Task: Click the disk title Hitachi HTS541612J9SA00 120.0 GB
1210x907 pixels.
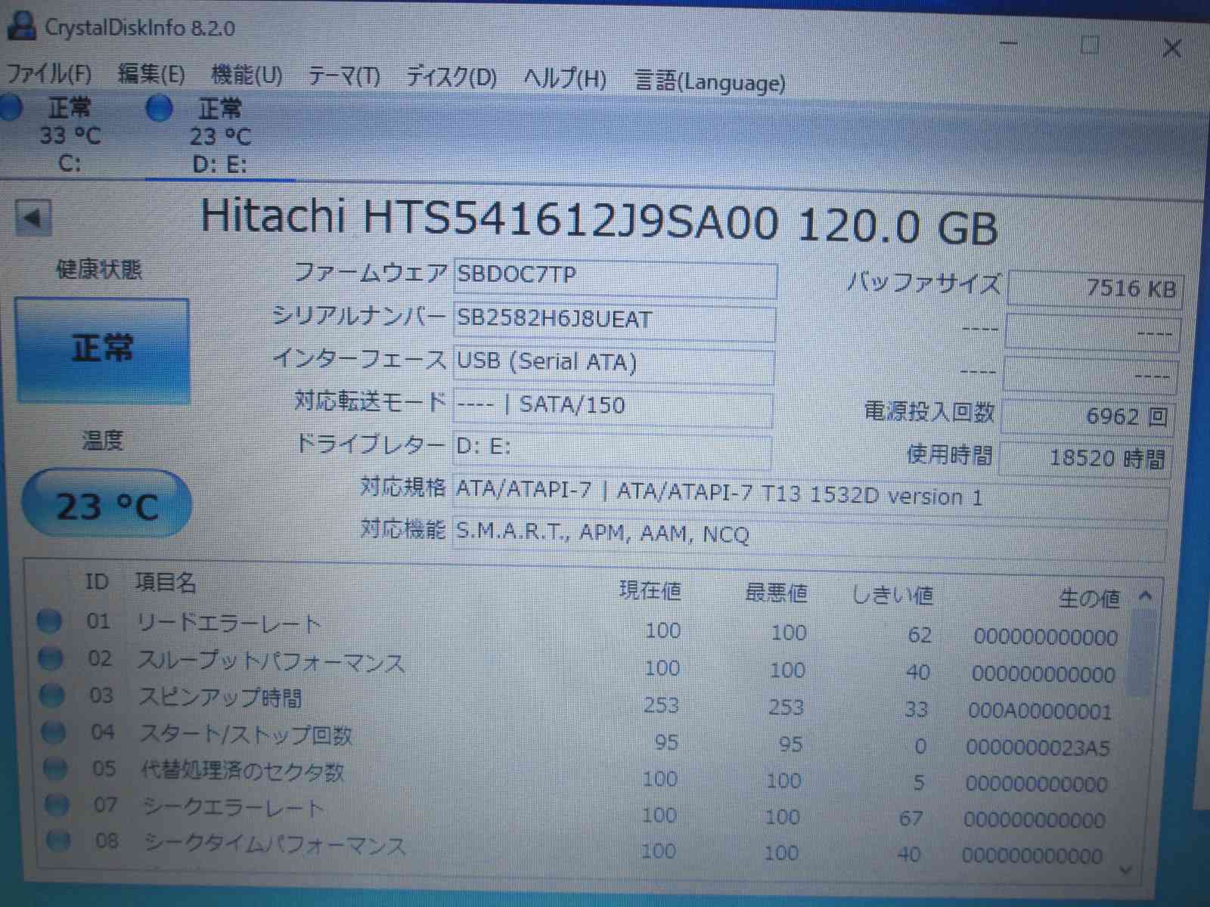Action: [599, 221]
